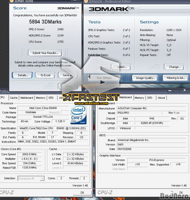Click Specification field E8400 @ 3.00GHz (ES)
The width and height of the screenshot is (190, 200).
(x=53, y=128)
